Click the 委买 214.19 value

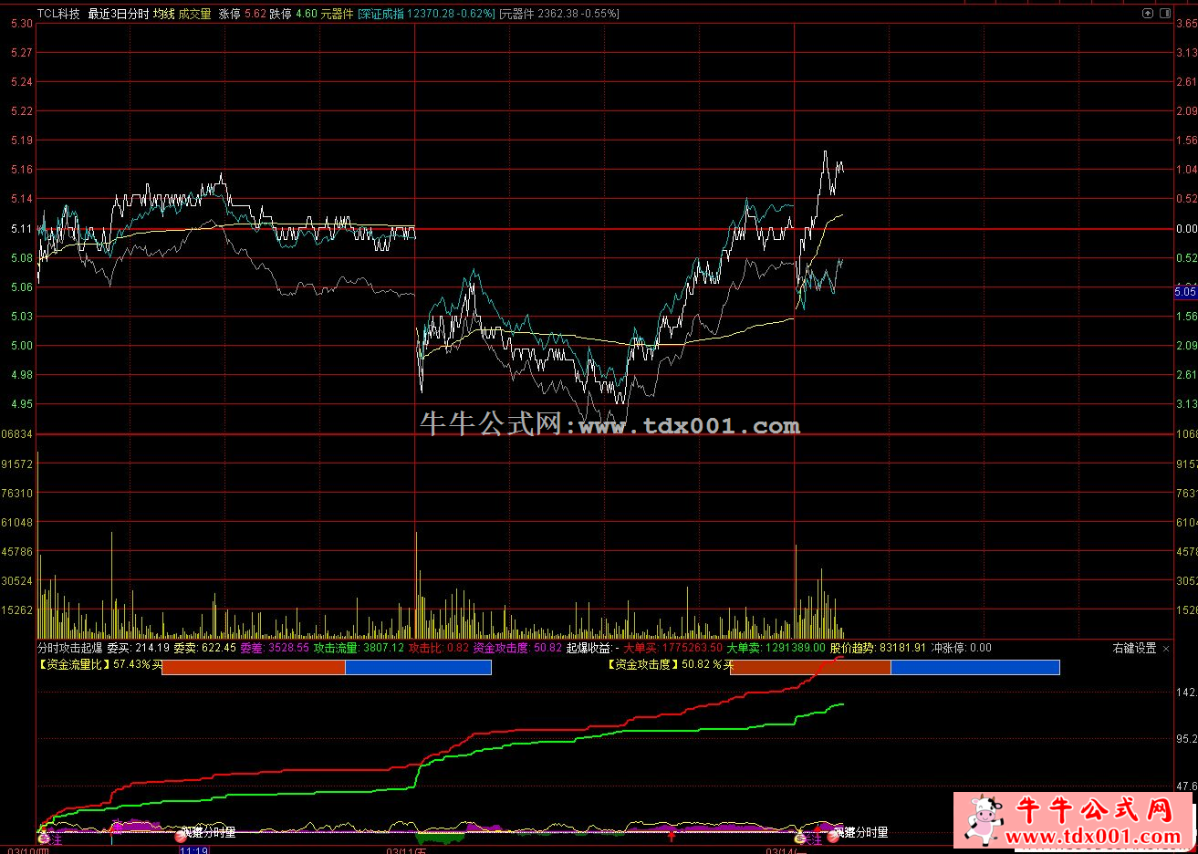pos(139,648)
